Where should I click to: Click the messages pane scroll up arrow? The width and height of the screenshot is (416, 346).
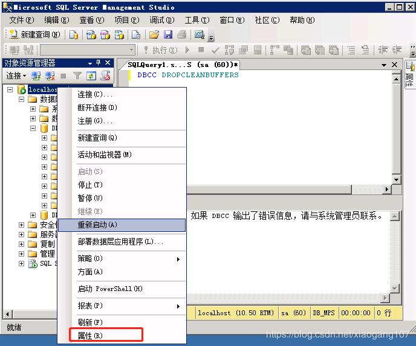395,216
